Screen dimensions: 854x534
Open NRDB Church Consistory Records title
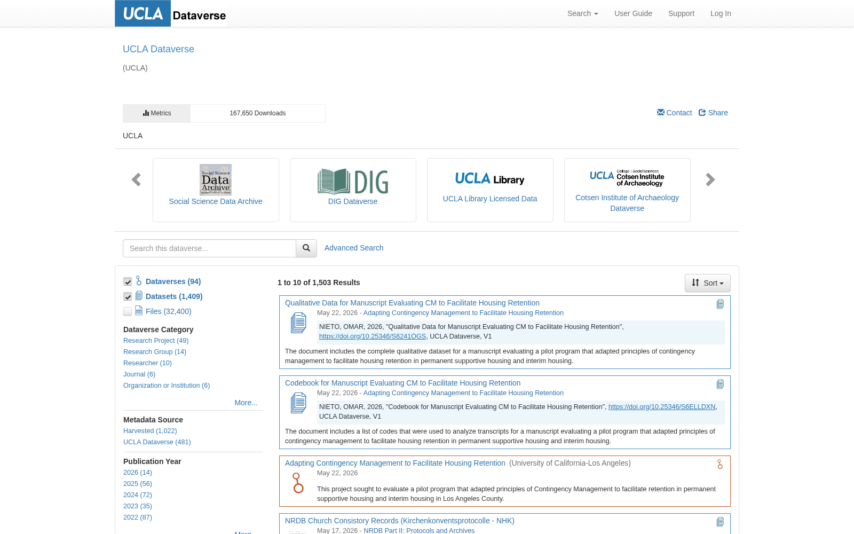click(x=399, y=521)
